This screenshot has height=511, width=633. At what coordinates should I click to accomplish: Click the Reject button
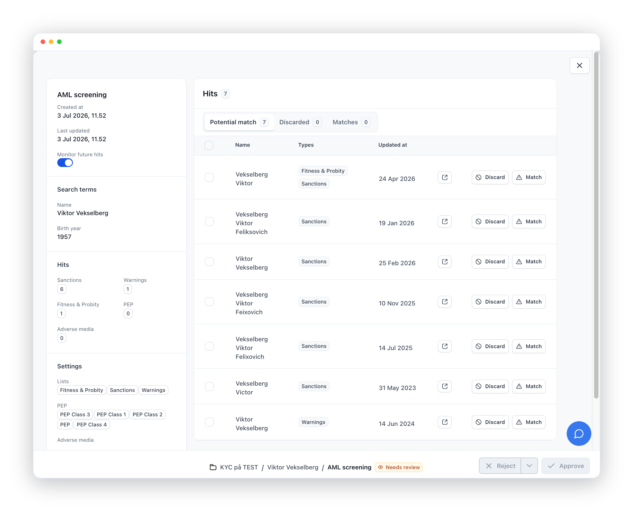click(x=500, y=465)
